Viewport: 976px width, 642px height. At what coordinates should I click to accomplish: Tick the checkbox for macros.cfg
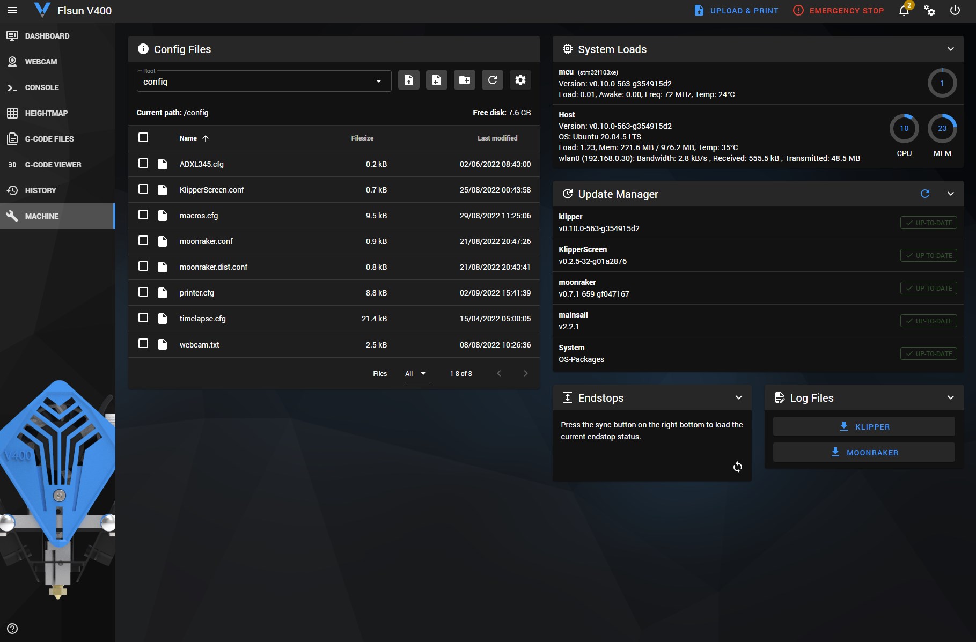click(143, 215)
